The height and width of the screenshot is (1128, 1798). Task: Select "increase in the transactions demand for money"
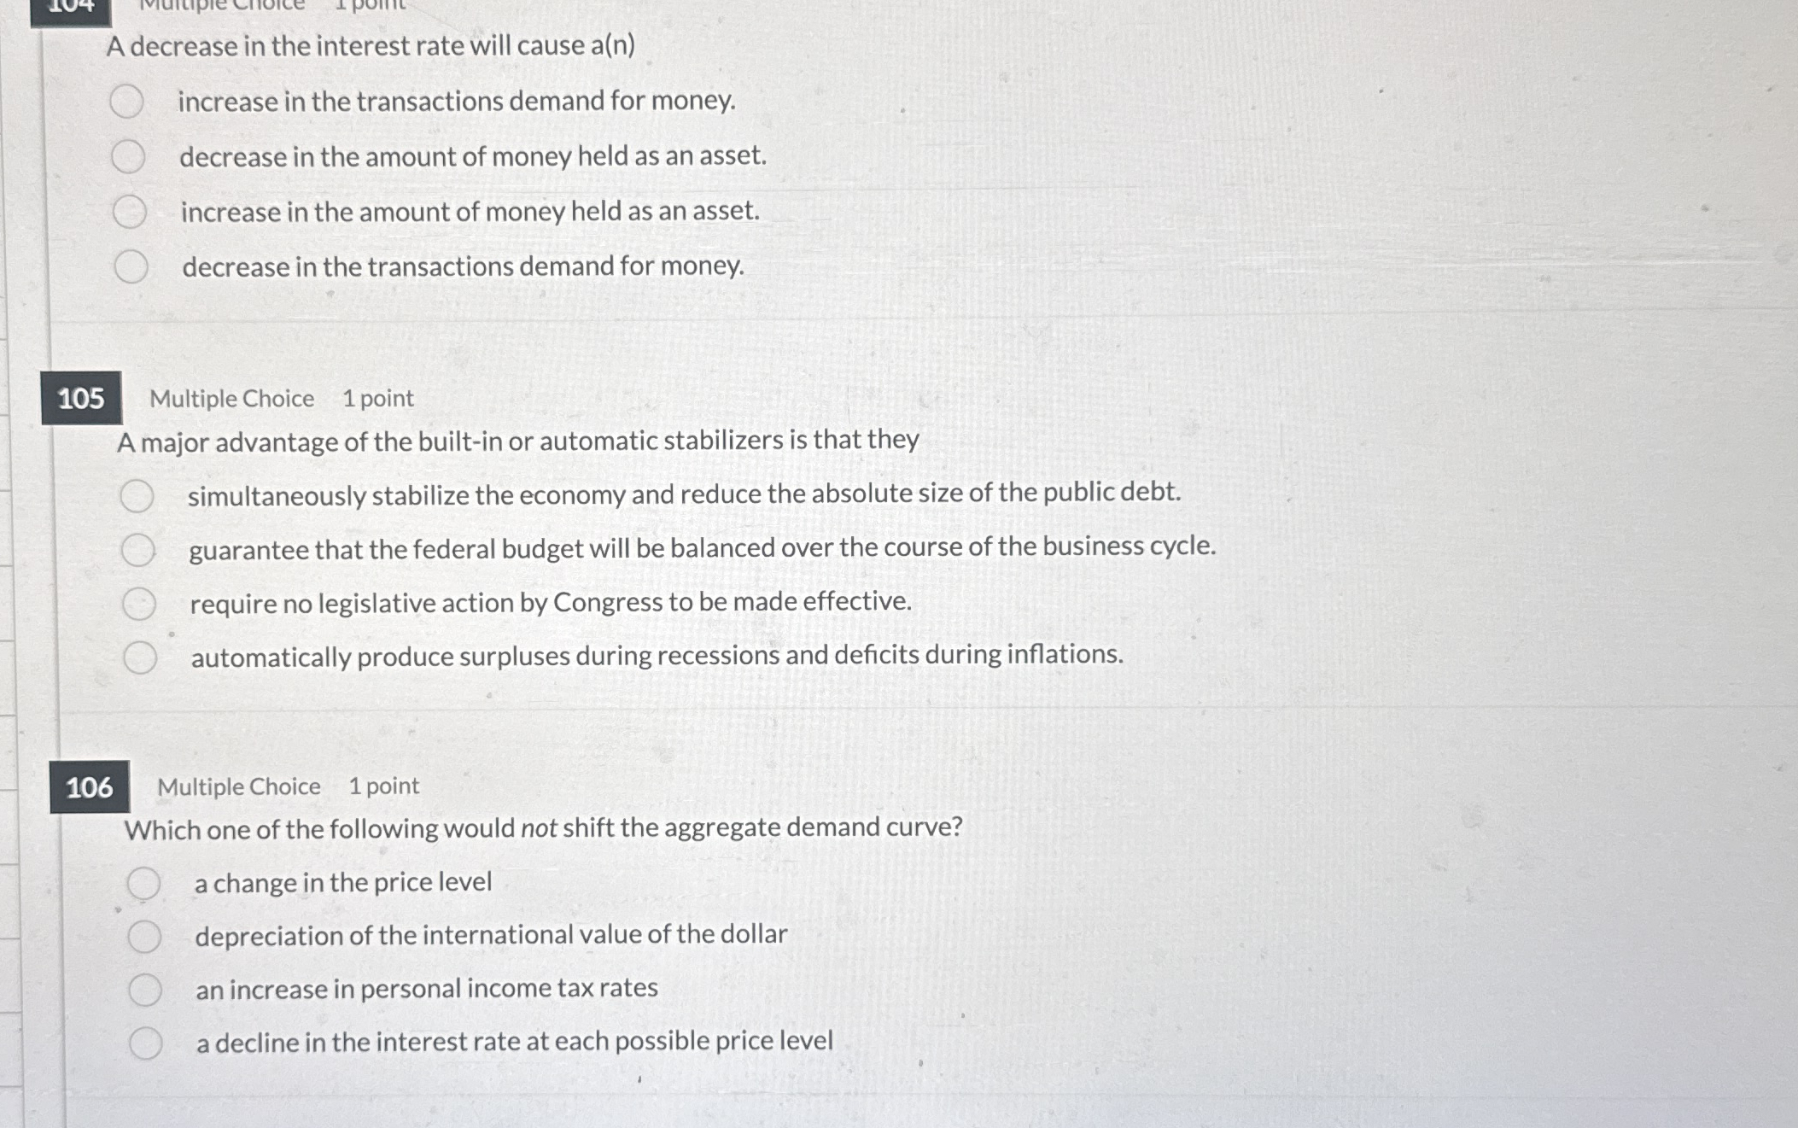pyautogui.click(x=126, y=102)
